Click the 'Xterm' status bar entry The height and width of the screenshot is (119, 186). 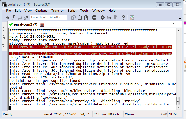(x=129, y=114)
